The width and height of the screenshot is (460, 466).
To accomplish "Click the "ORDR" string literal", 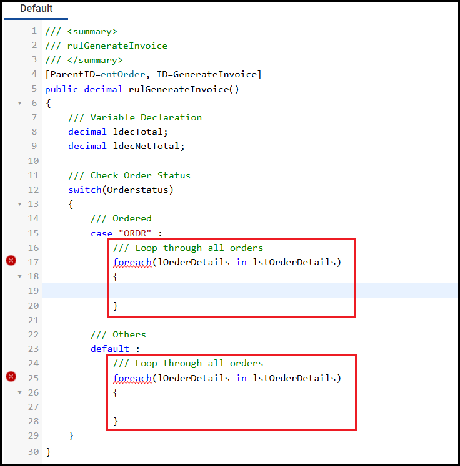I will 135,233.
